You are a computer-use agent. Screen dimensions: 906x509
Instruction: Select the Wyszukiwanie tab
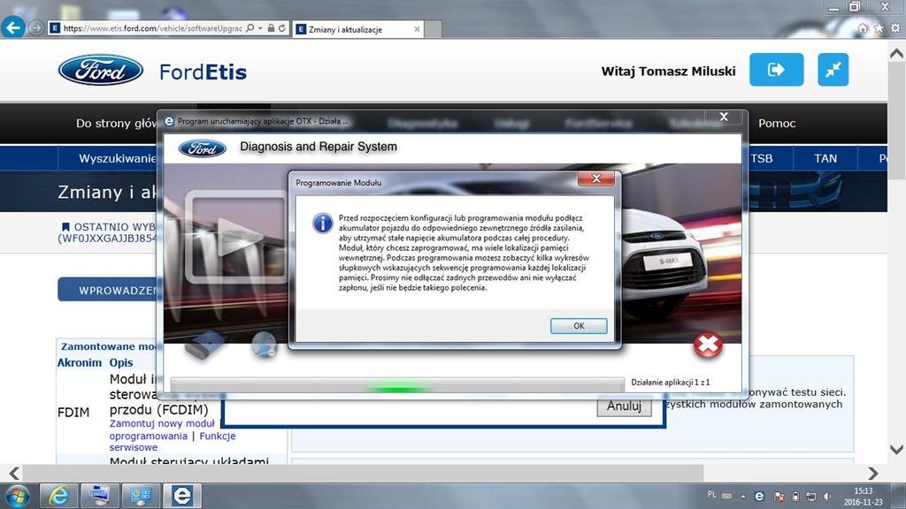click(118, 159)
